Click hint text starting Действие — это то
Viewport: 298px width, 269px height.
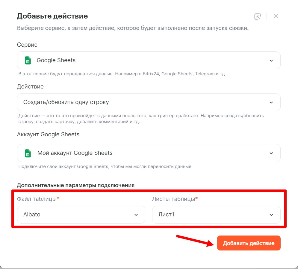pyautogui.click(x=141, y=119)
